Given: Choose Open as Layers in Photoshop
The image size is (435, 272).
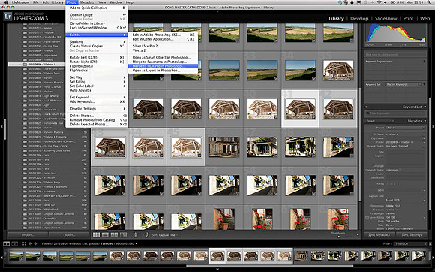Looking at the screenshot, I should pos(163,71).
